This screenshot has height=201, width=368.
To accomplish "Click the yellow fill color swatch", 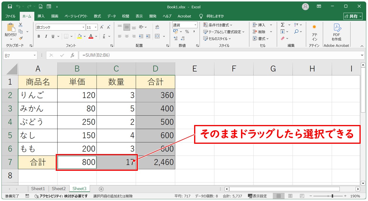I will click(79, 36).
